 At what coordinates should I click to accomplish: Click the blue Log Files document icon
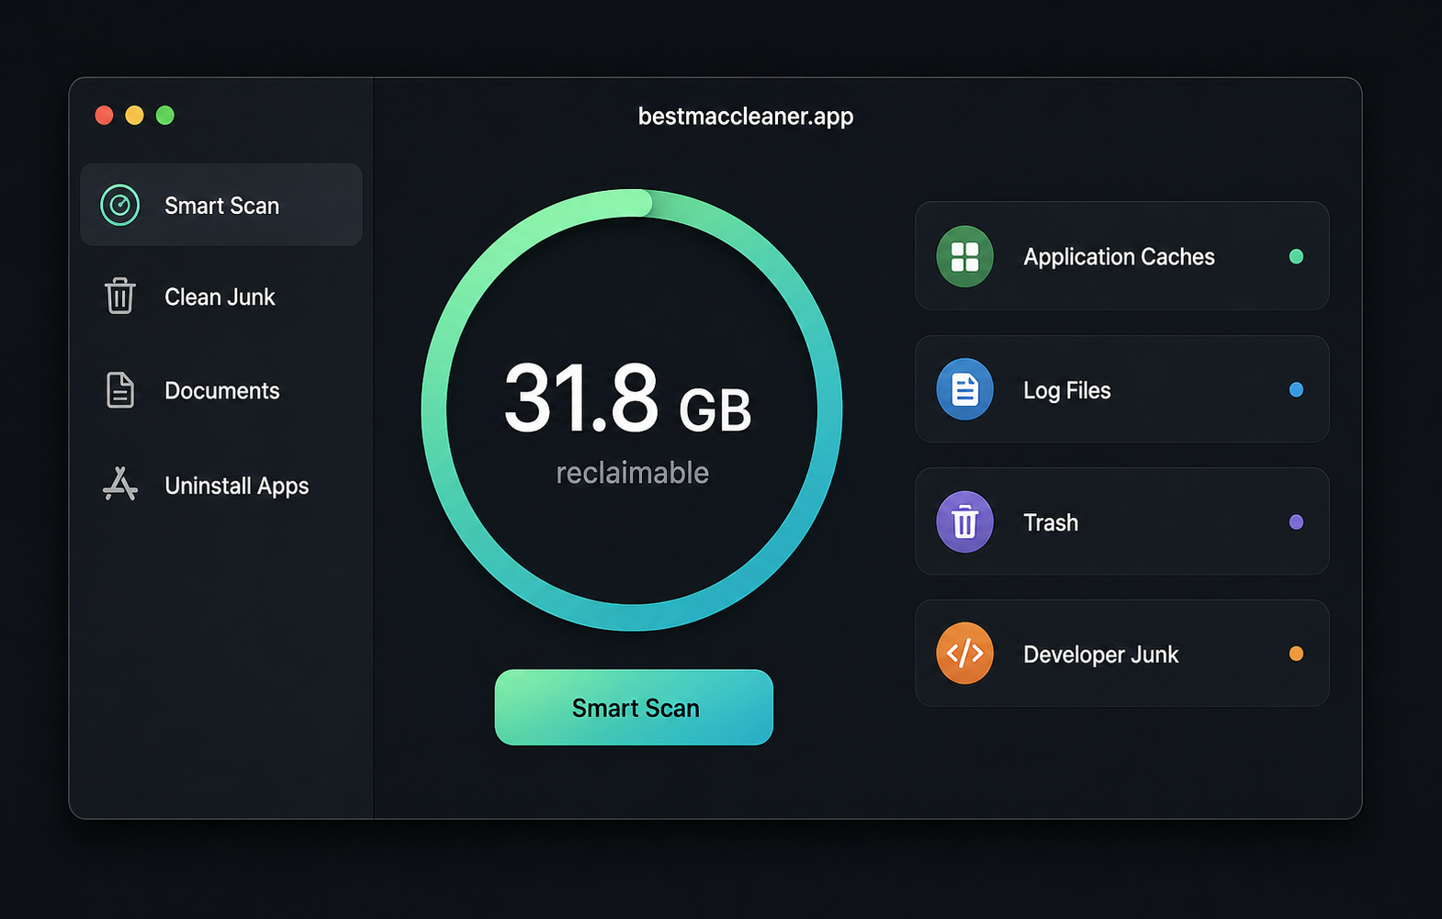964,389
